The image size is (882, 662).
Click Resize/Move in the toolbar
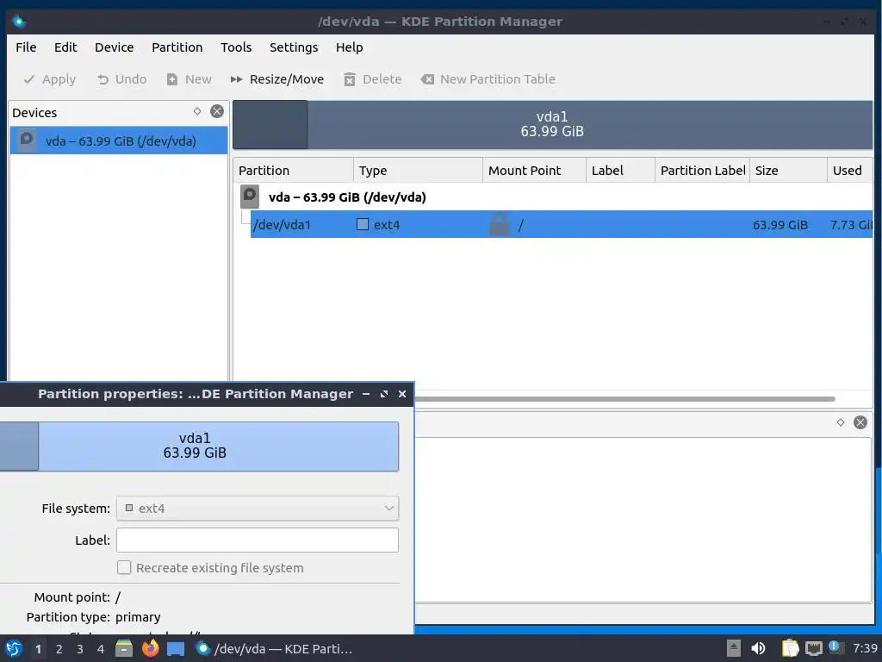tap(277, 79)
